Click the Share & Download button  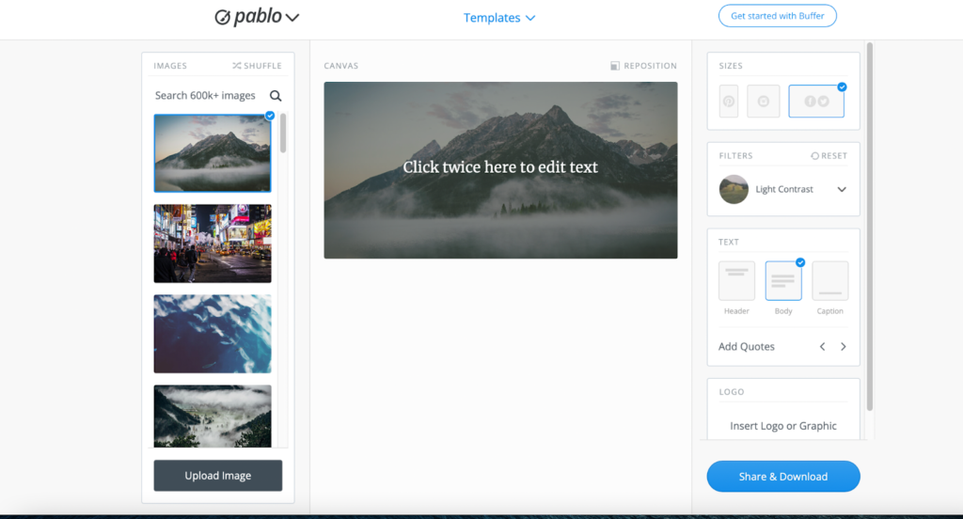(x=782, y=477)
